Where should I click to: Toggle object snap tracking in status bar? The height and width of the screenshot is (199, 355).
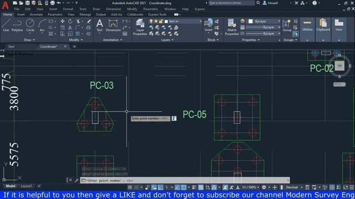(177, 187)
